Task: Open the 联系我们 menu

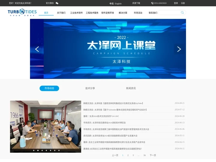Action: coord(153,13)
